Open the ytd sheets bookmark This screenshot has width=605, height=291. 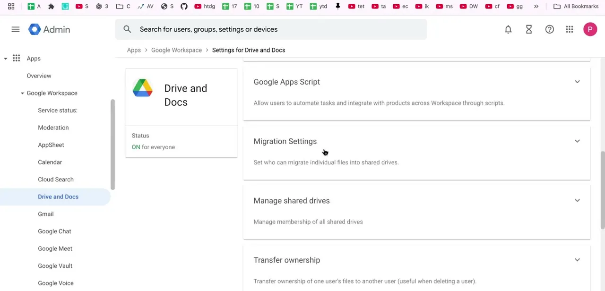[318, 6]
